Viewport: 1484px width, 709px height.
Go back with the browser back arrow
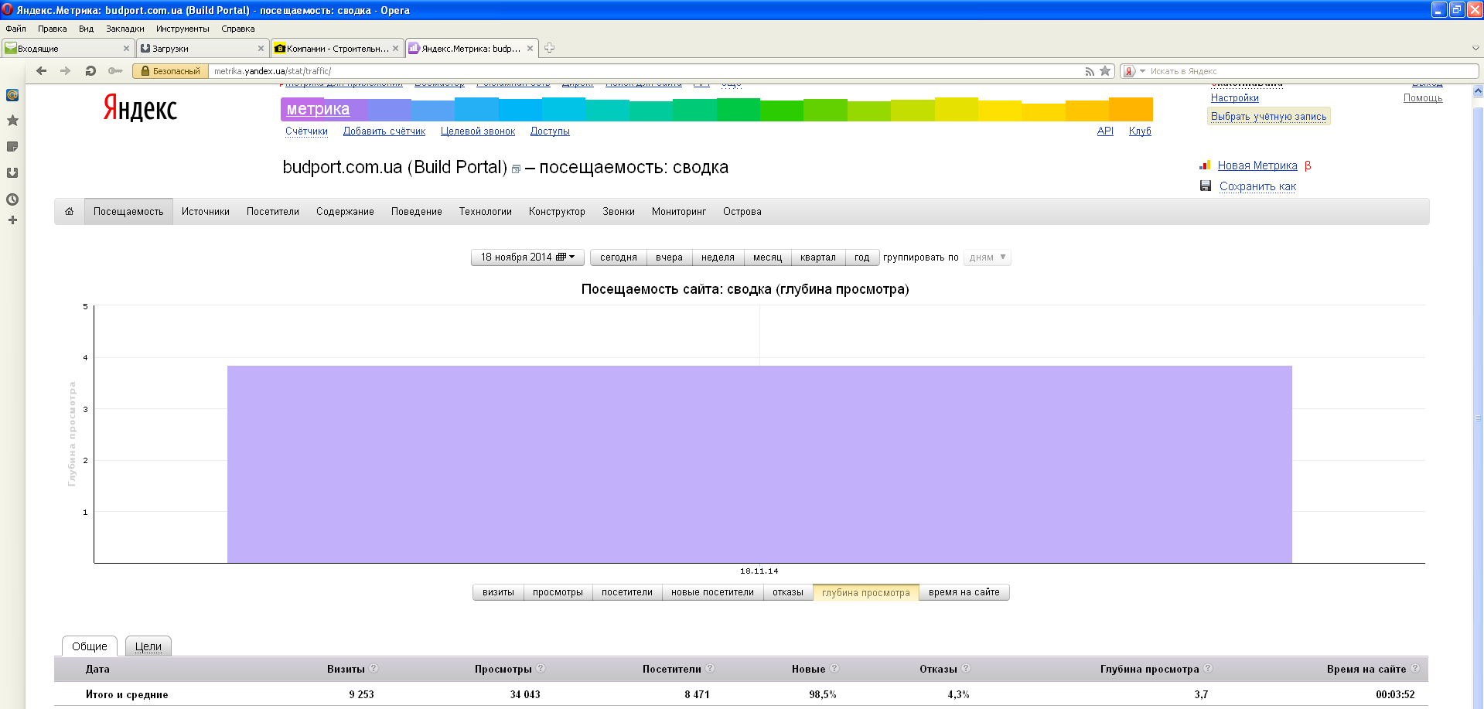[42, 70]
